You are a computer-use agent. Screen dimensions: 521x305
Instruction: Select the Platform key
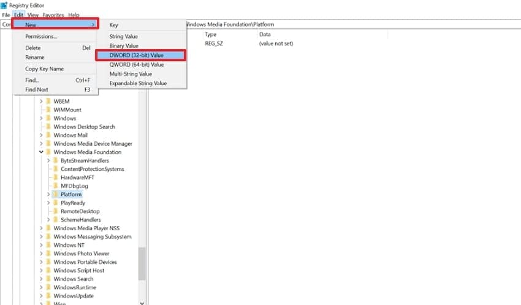[71, 195]
